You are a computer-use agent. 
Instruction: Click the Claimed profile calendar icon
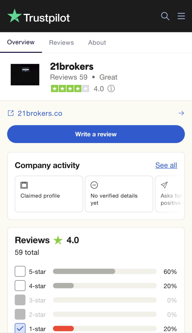click(x=24, y=185)
